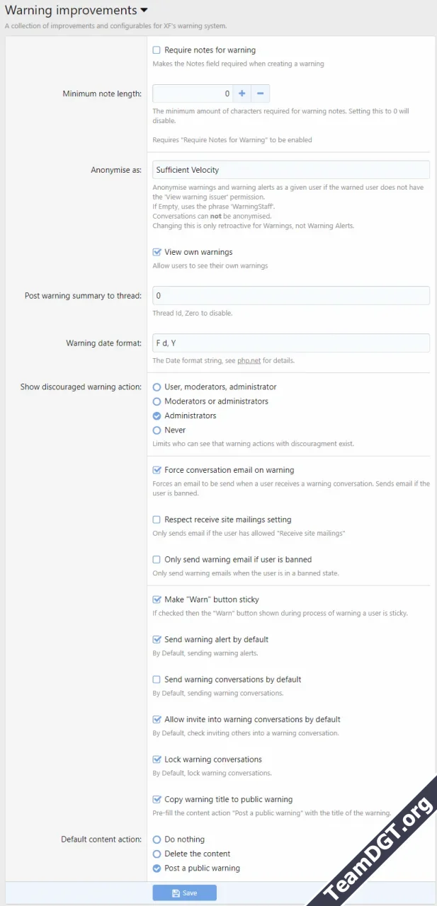Click the "Anonymise as" input field
The width and height of the screenshot is (437, 906).
coord(290,169)
